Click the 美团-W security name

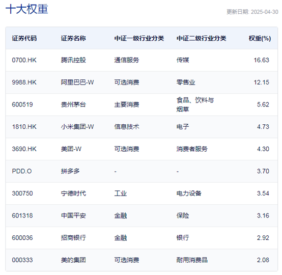coord(71,149)
